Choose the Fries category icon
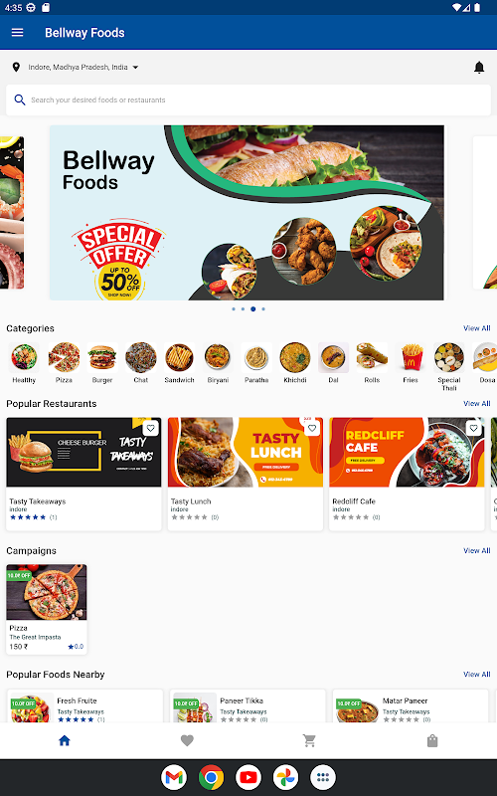Viewport: 497px width, 796px height. [x=411, y=357]
